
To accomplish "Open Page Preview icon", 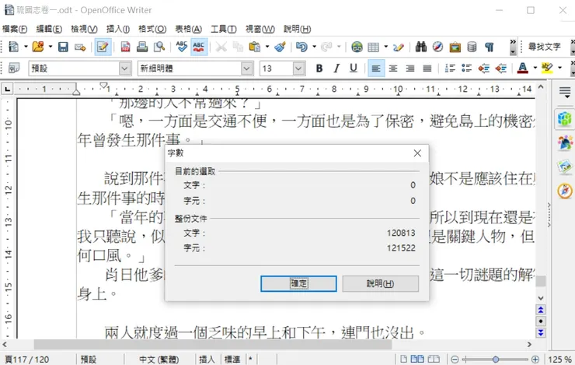I will tap(159, 47).
